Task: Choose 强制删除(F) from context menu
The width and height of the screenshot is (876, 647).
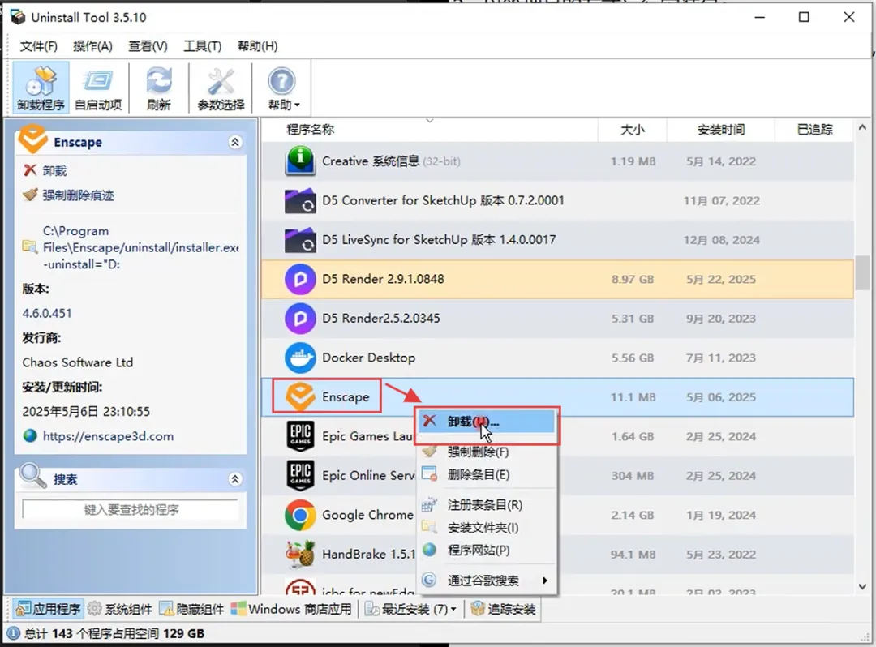Action: coord(487,452)
